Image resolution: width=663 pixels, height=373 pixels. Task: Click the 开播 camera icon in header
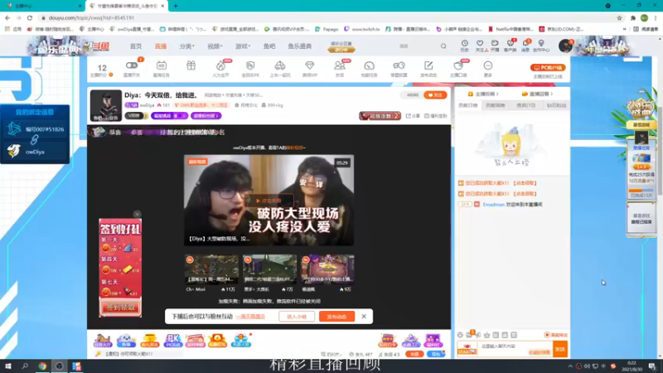pyautogui.click(x=495, y=43)
